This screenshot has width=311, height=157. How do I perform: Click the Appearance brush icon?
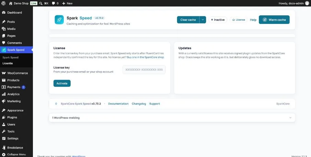coord(3,110)
